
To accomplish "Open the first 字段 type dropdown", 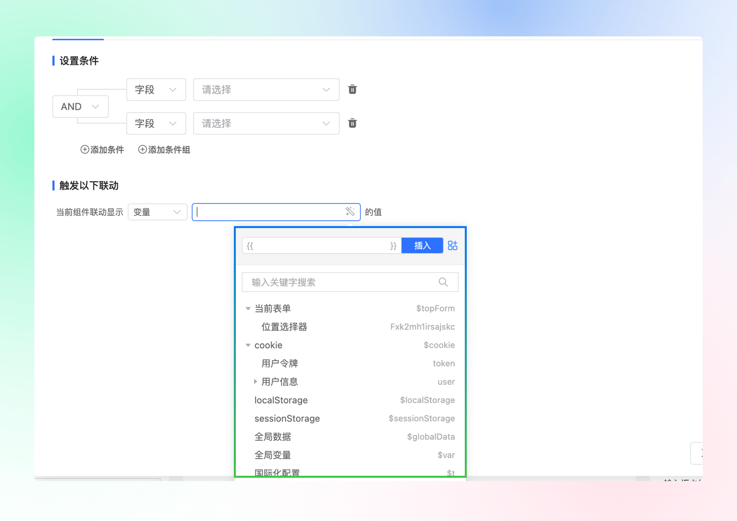I will (x=156, y=89).
